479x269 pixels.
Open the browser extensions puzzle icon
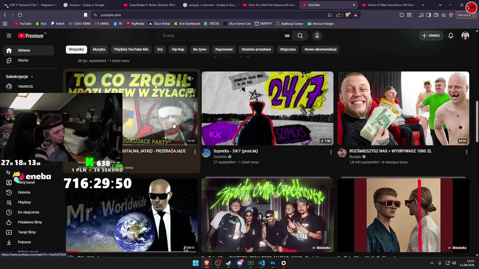(x=402, y=15)
